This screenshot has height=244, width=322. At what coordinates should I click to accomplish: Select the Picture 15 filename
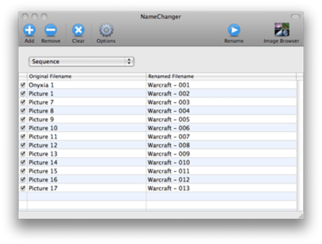coord(43,171)
